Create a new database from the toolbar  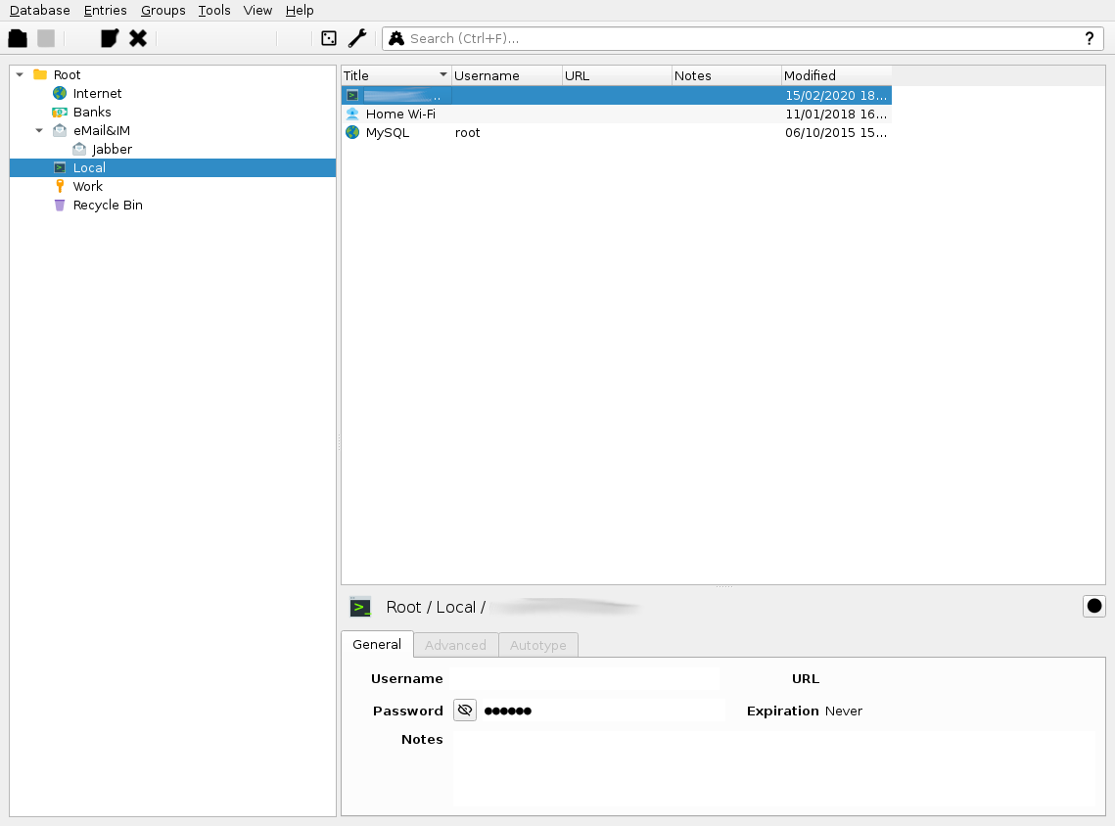(17, 37)
